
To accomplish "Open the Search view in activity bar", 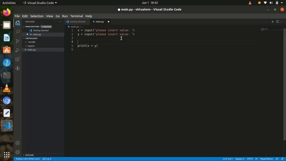I will 18,32.
